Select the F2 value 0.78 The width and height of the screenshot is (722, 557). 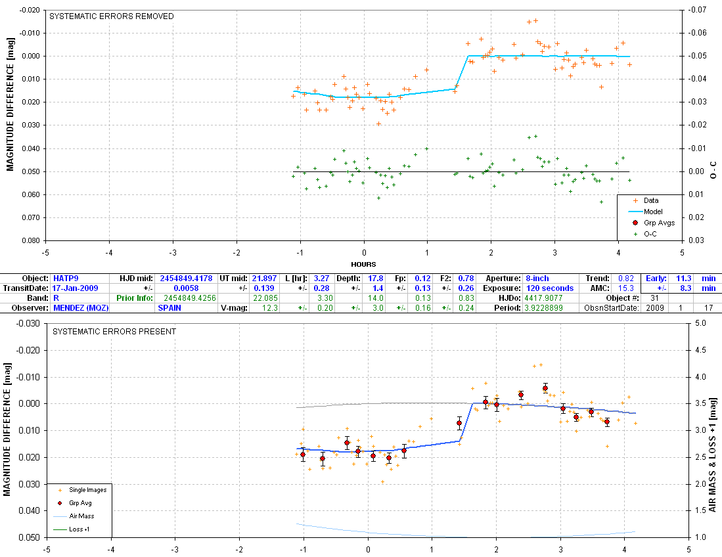466,278
